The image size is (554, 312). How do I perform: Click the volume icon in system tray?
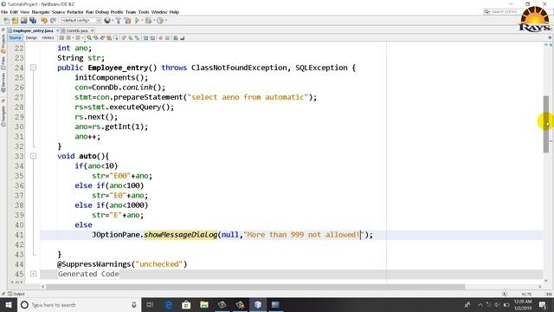click(x=497, y=304)
